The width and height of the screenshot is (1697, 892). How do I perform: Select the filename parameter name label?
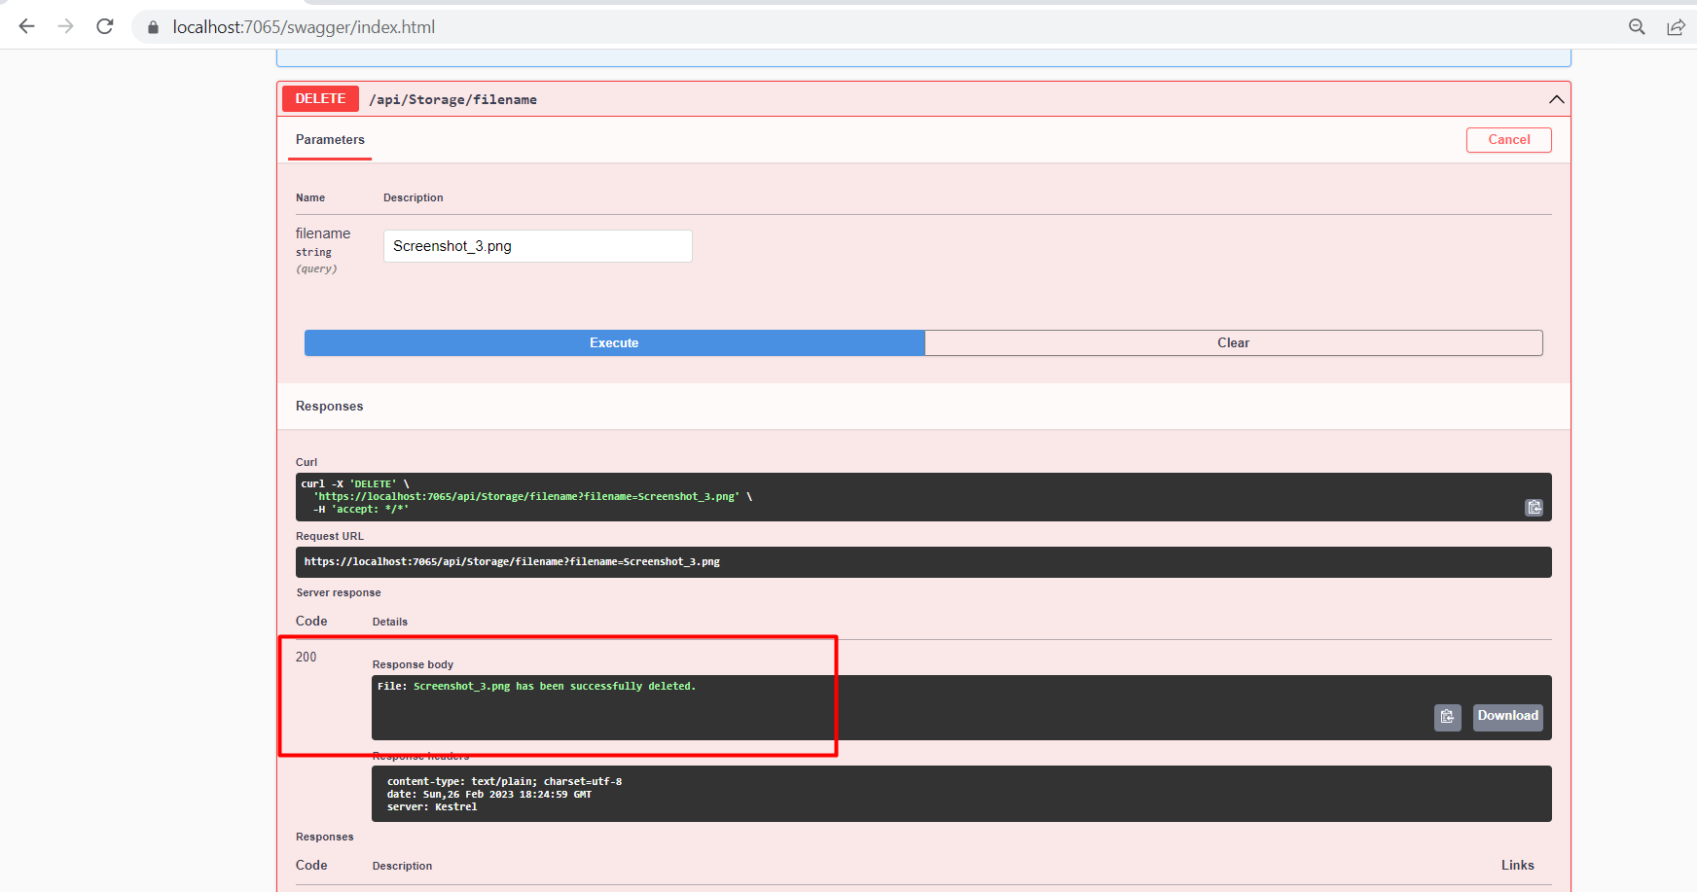point(323,233)
